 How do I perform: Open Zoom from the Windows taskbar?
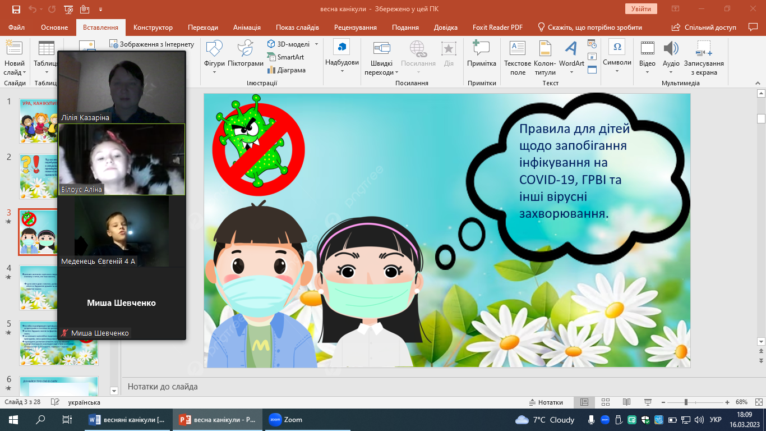(x=286, y=419)
